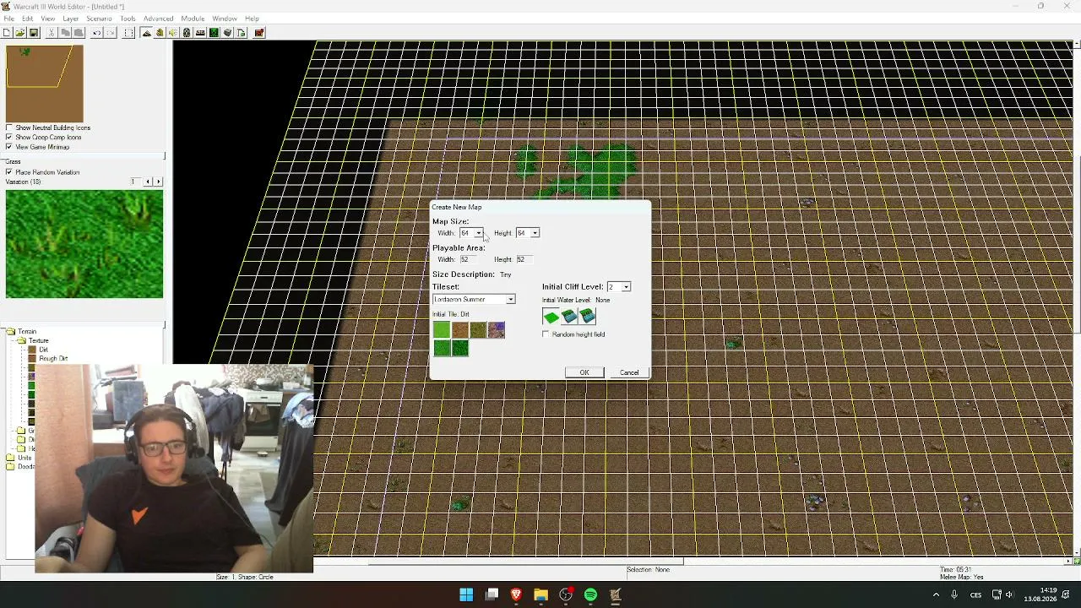
Task: Click the grass texture preview image
Action: 84,244
